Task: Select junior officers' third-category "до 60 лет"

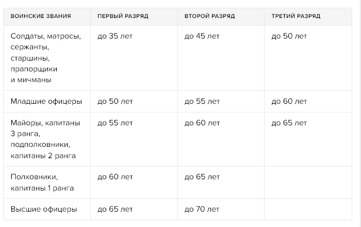Action: click(x=289, y=101)
